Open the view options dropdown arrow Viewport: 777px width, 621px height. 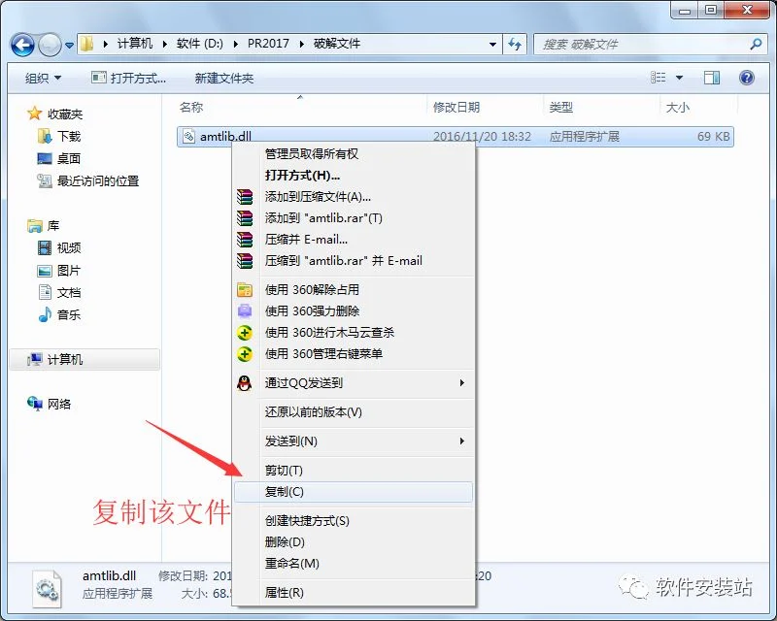pos(679,78)
